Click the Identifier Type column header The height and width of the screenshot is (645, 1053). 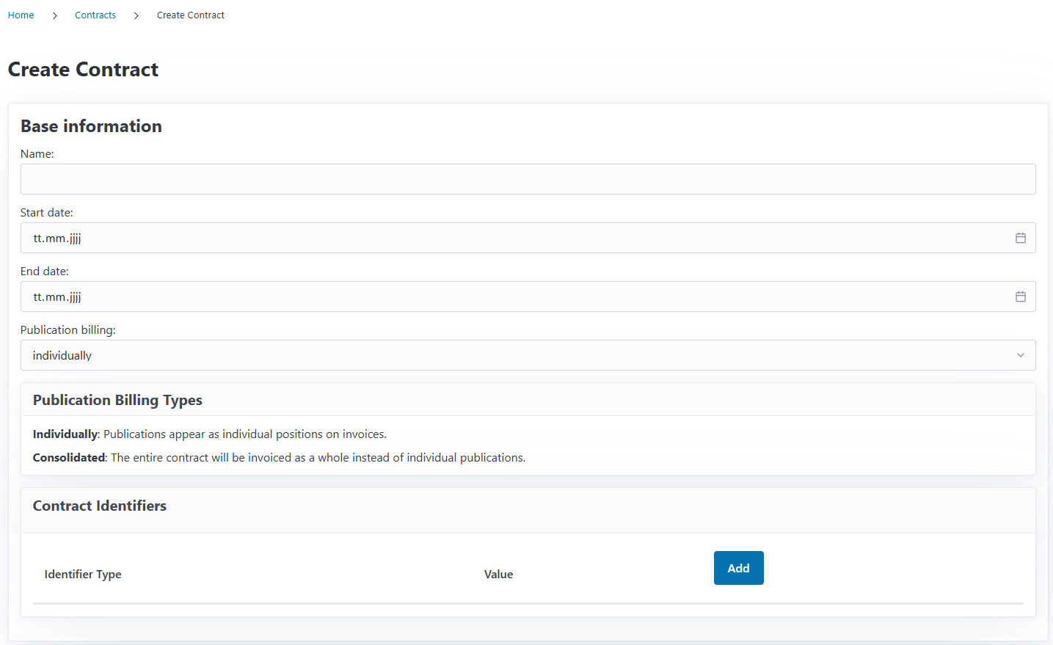(83, 575)
